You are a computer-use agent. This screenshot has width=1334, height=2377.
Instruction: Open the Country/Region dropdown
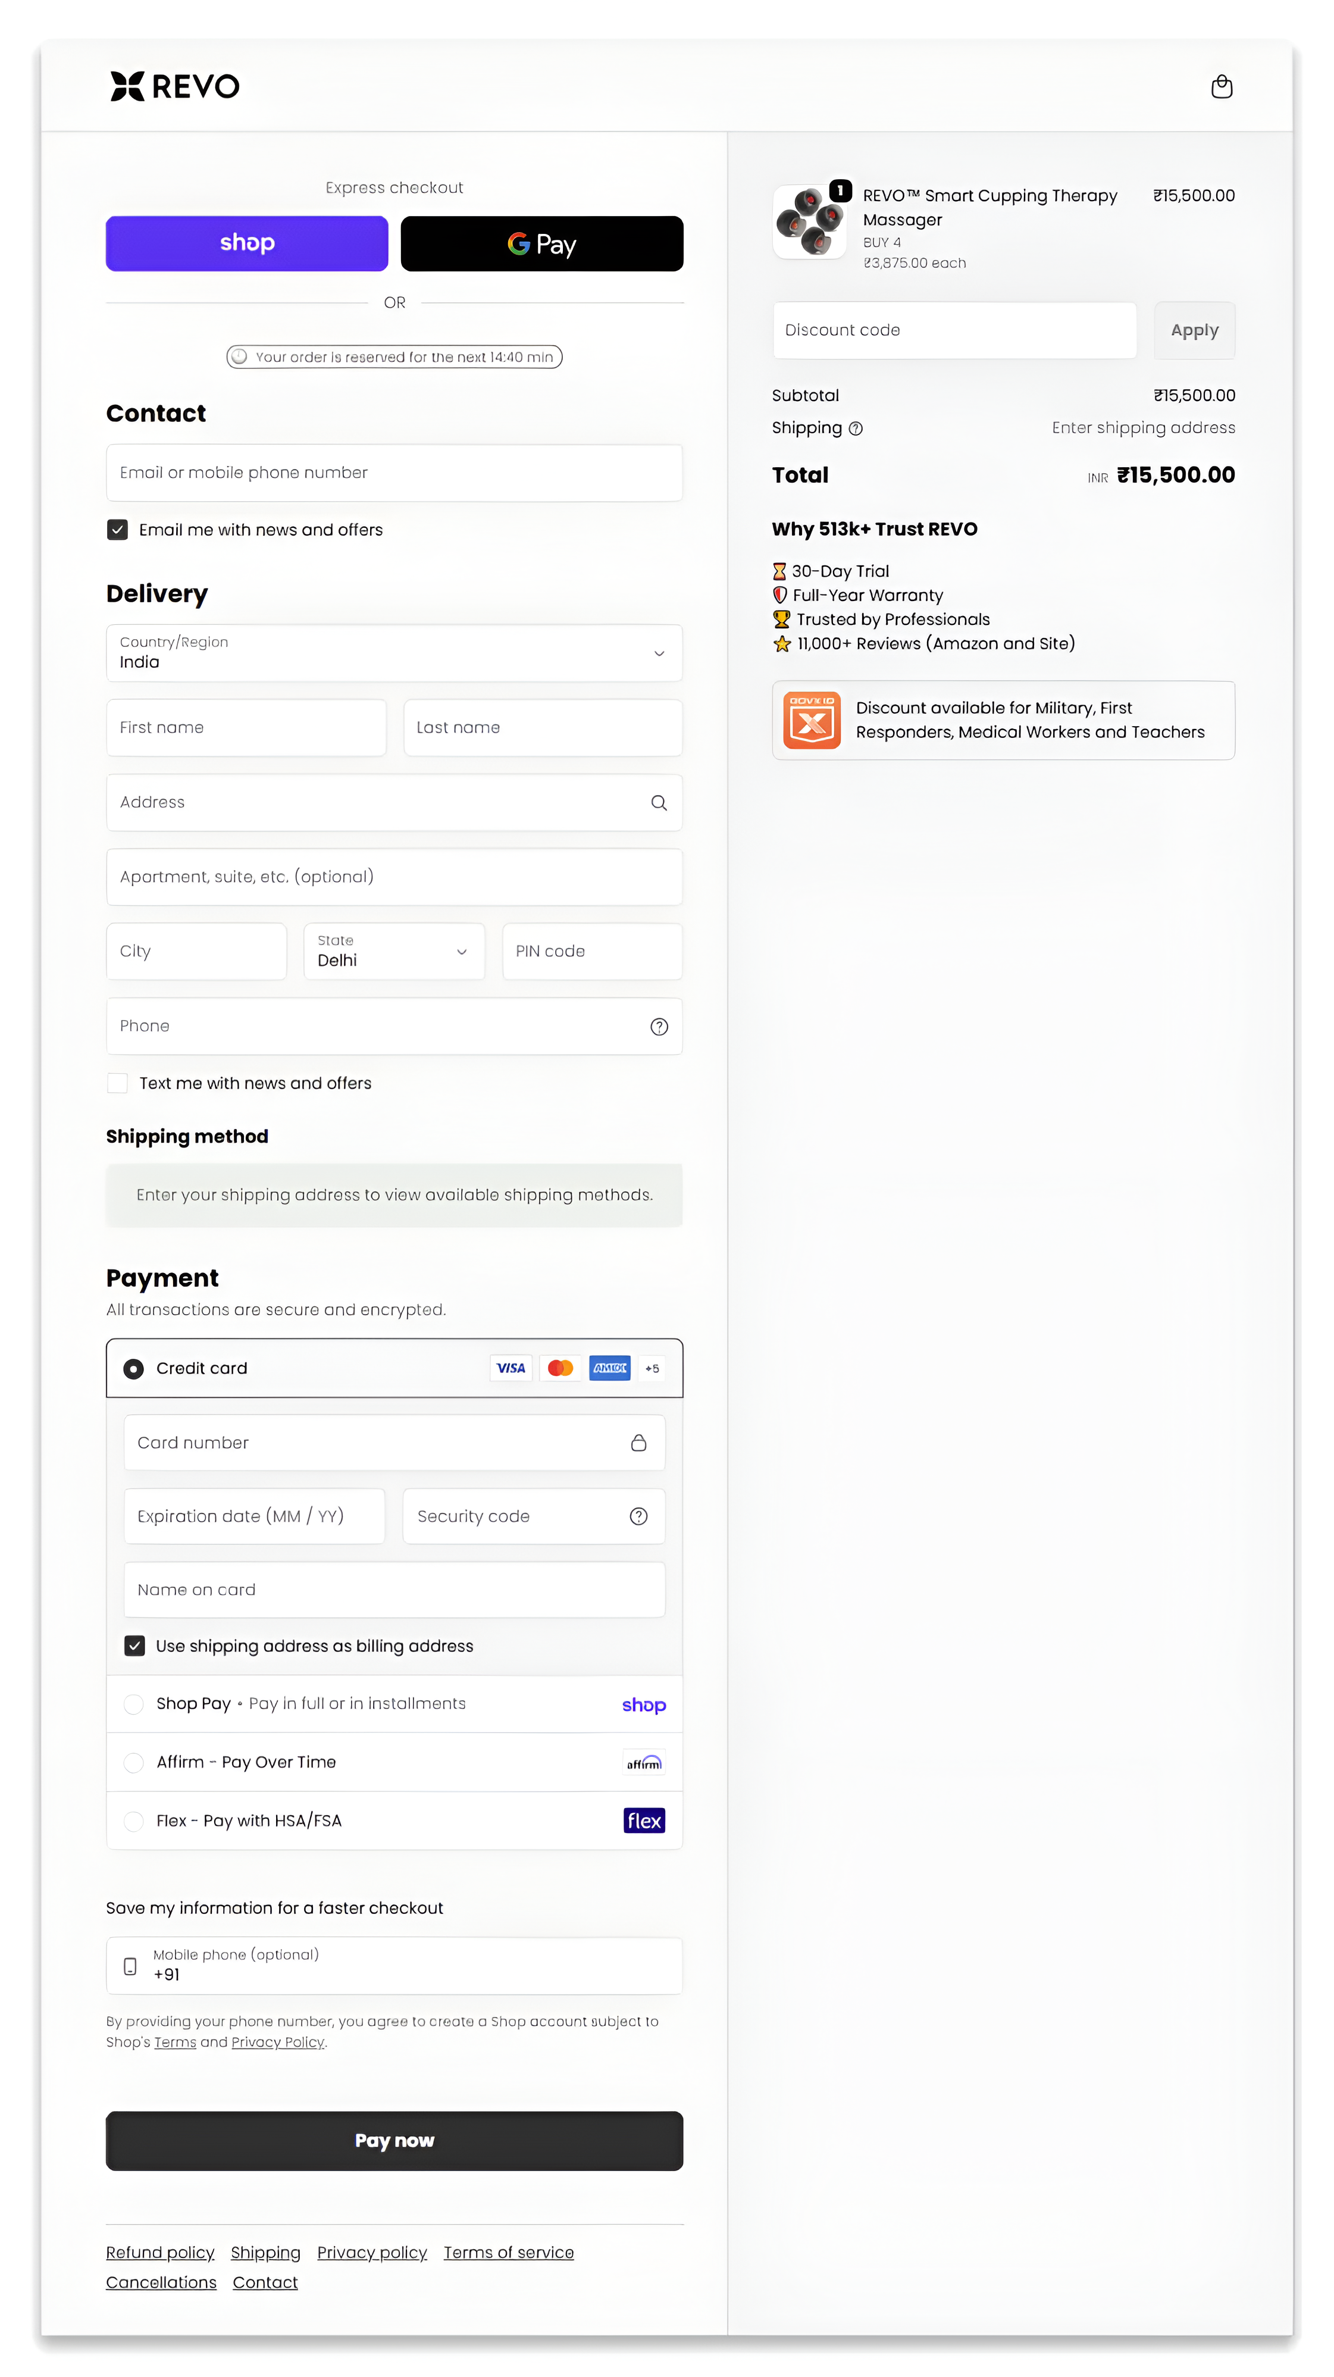pyautogui.click(x=394, y=653)
